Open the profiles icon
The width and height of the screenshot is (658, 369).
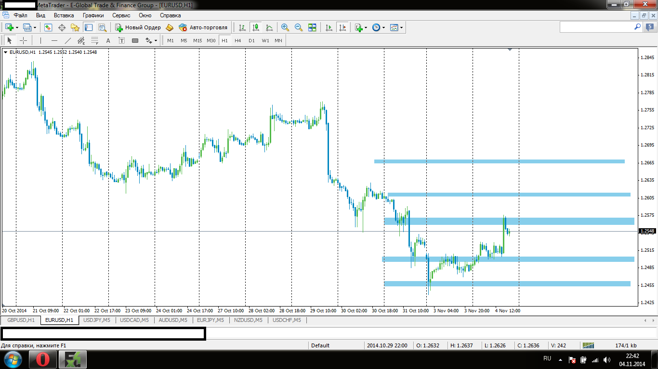[x=27, y=27]
